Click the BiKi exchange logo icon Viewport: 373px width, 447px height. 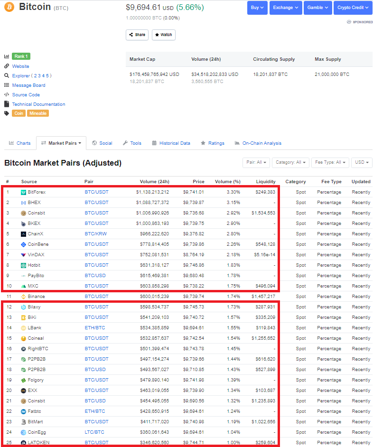coord(23,317)
